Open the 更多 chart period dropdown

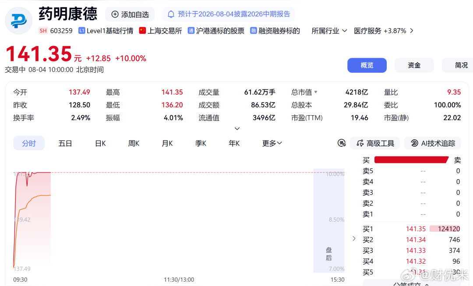click(272, 143)
